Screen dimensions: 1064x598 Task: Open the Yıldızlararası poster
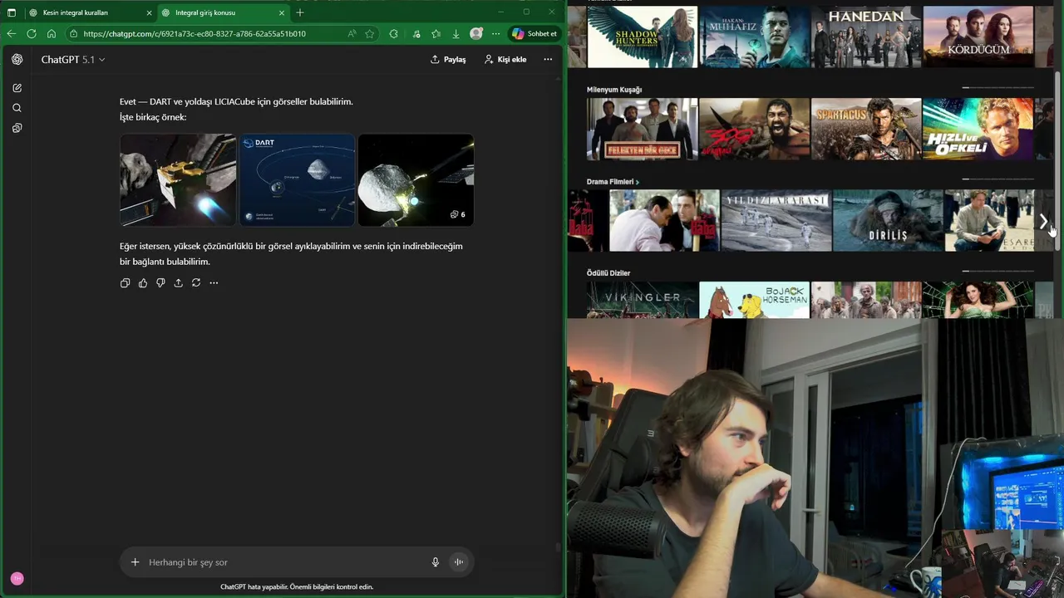pyautogui.click(x=776, y=221)
